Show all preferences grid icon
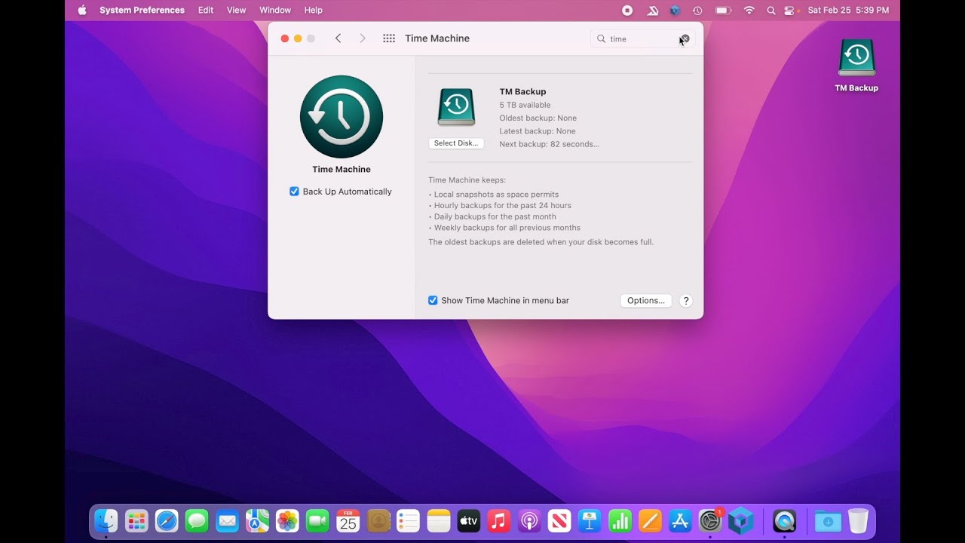The image size is (965, 543). click(x=389, y=38)
